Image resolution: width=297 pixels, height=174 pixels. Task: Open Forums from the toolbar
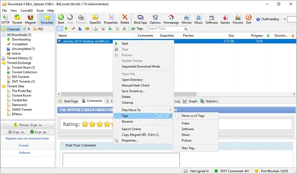[238, 19]
